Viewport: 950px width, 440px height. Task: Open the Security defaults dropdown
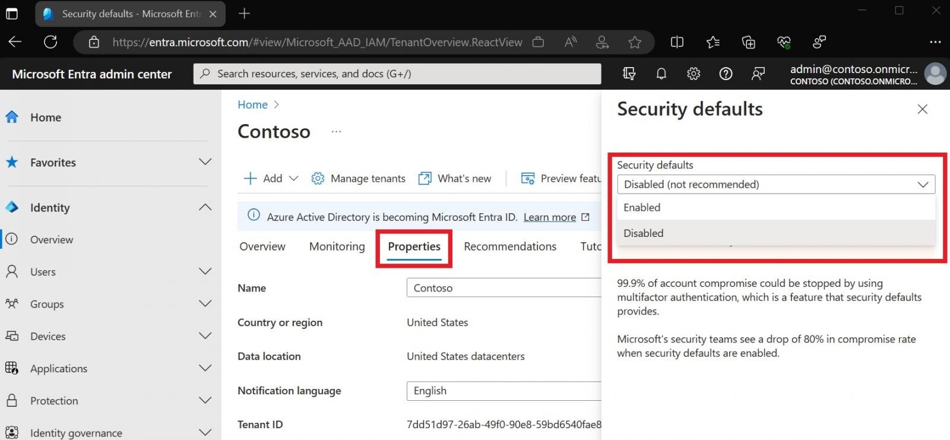click(776, 184)
